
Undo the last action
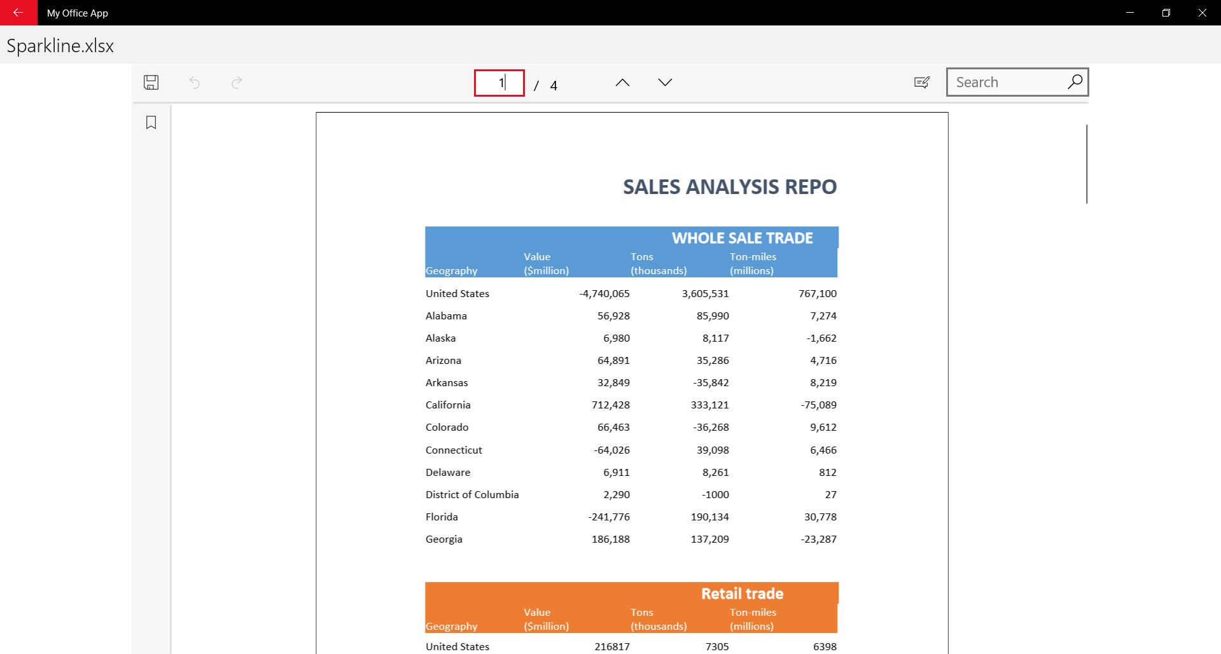[x=195, y=82]
